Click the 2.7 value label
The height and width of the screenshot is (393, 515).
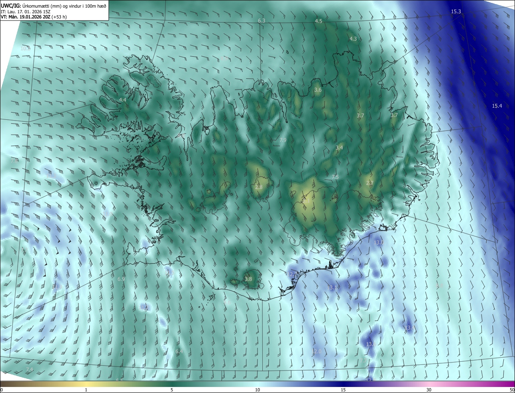(x=369, y=183)
